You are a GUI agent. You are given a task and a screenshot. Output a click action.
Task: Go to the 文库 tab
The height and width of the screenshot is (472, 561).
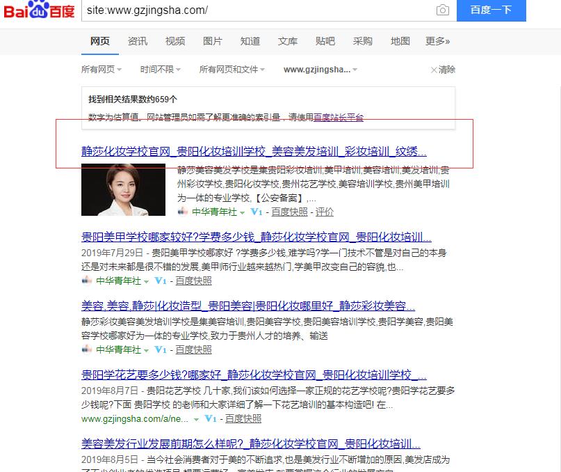click(288, 41)
